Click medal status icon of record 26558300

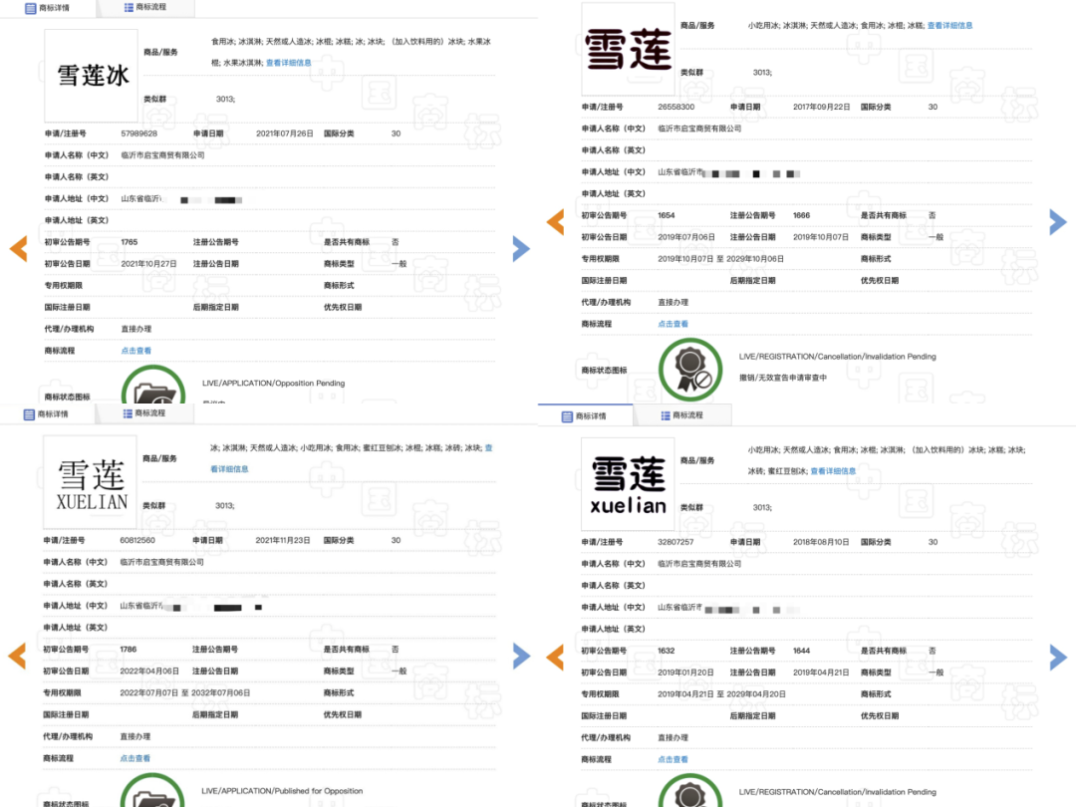(x=690, y=370)
